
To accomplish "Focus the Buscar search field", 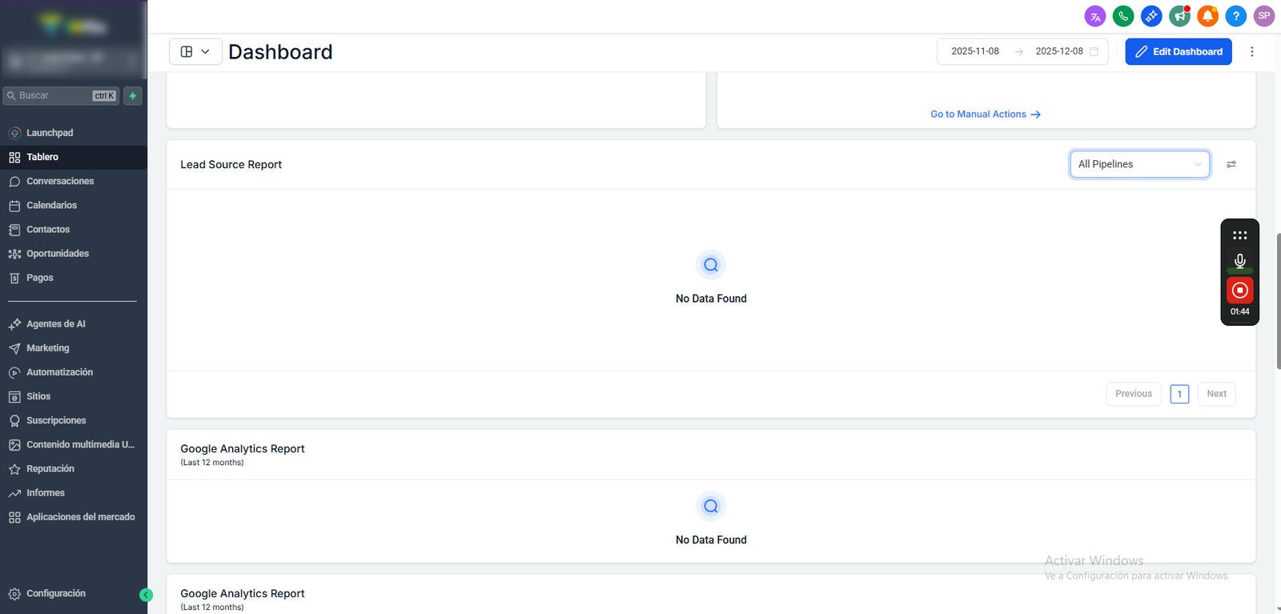I will (x=61, y=96).
